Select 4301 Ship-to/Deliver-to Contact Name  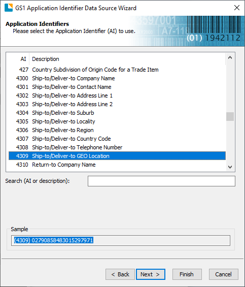tap(117, 87)
